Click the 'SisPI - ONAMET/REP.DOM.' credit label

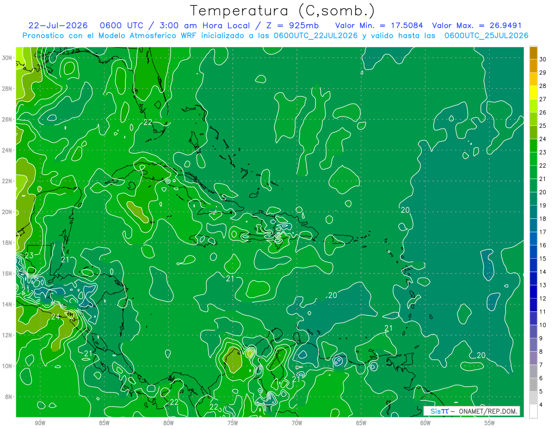[472, 411]
